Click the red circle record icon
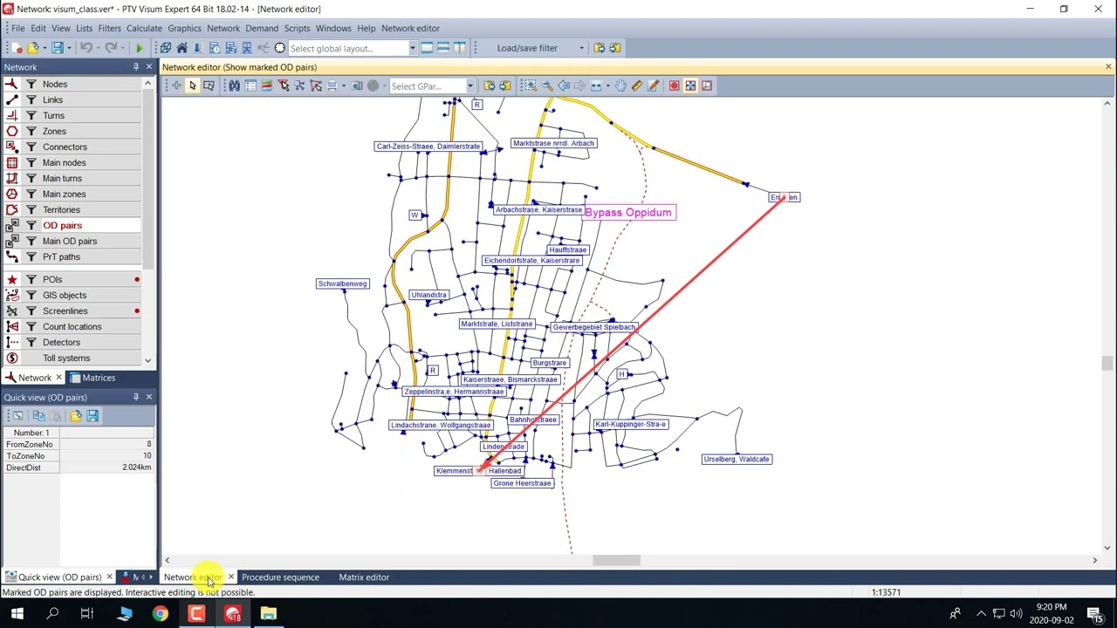The width and height of the screenshot is (1117, 628). [674, 85]
